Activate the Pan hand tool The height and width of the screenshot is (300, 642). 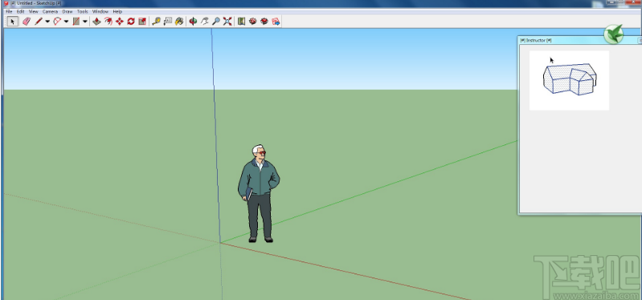click(x=205, y=21)
